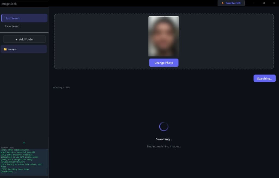Click the Finding matching images text
Viewport: 279px width, 178px height.
pos(164,146)
